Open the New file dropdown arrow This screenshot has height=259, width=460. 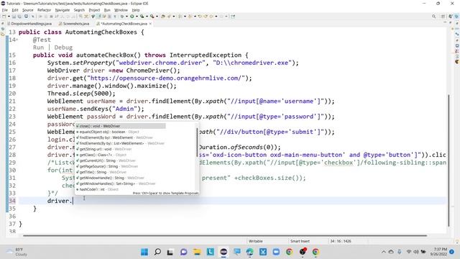pos(9,17)
